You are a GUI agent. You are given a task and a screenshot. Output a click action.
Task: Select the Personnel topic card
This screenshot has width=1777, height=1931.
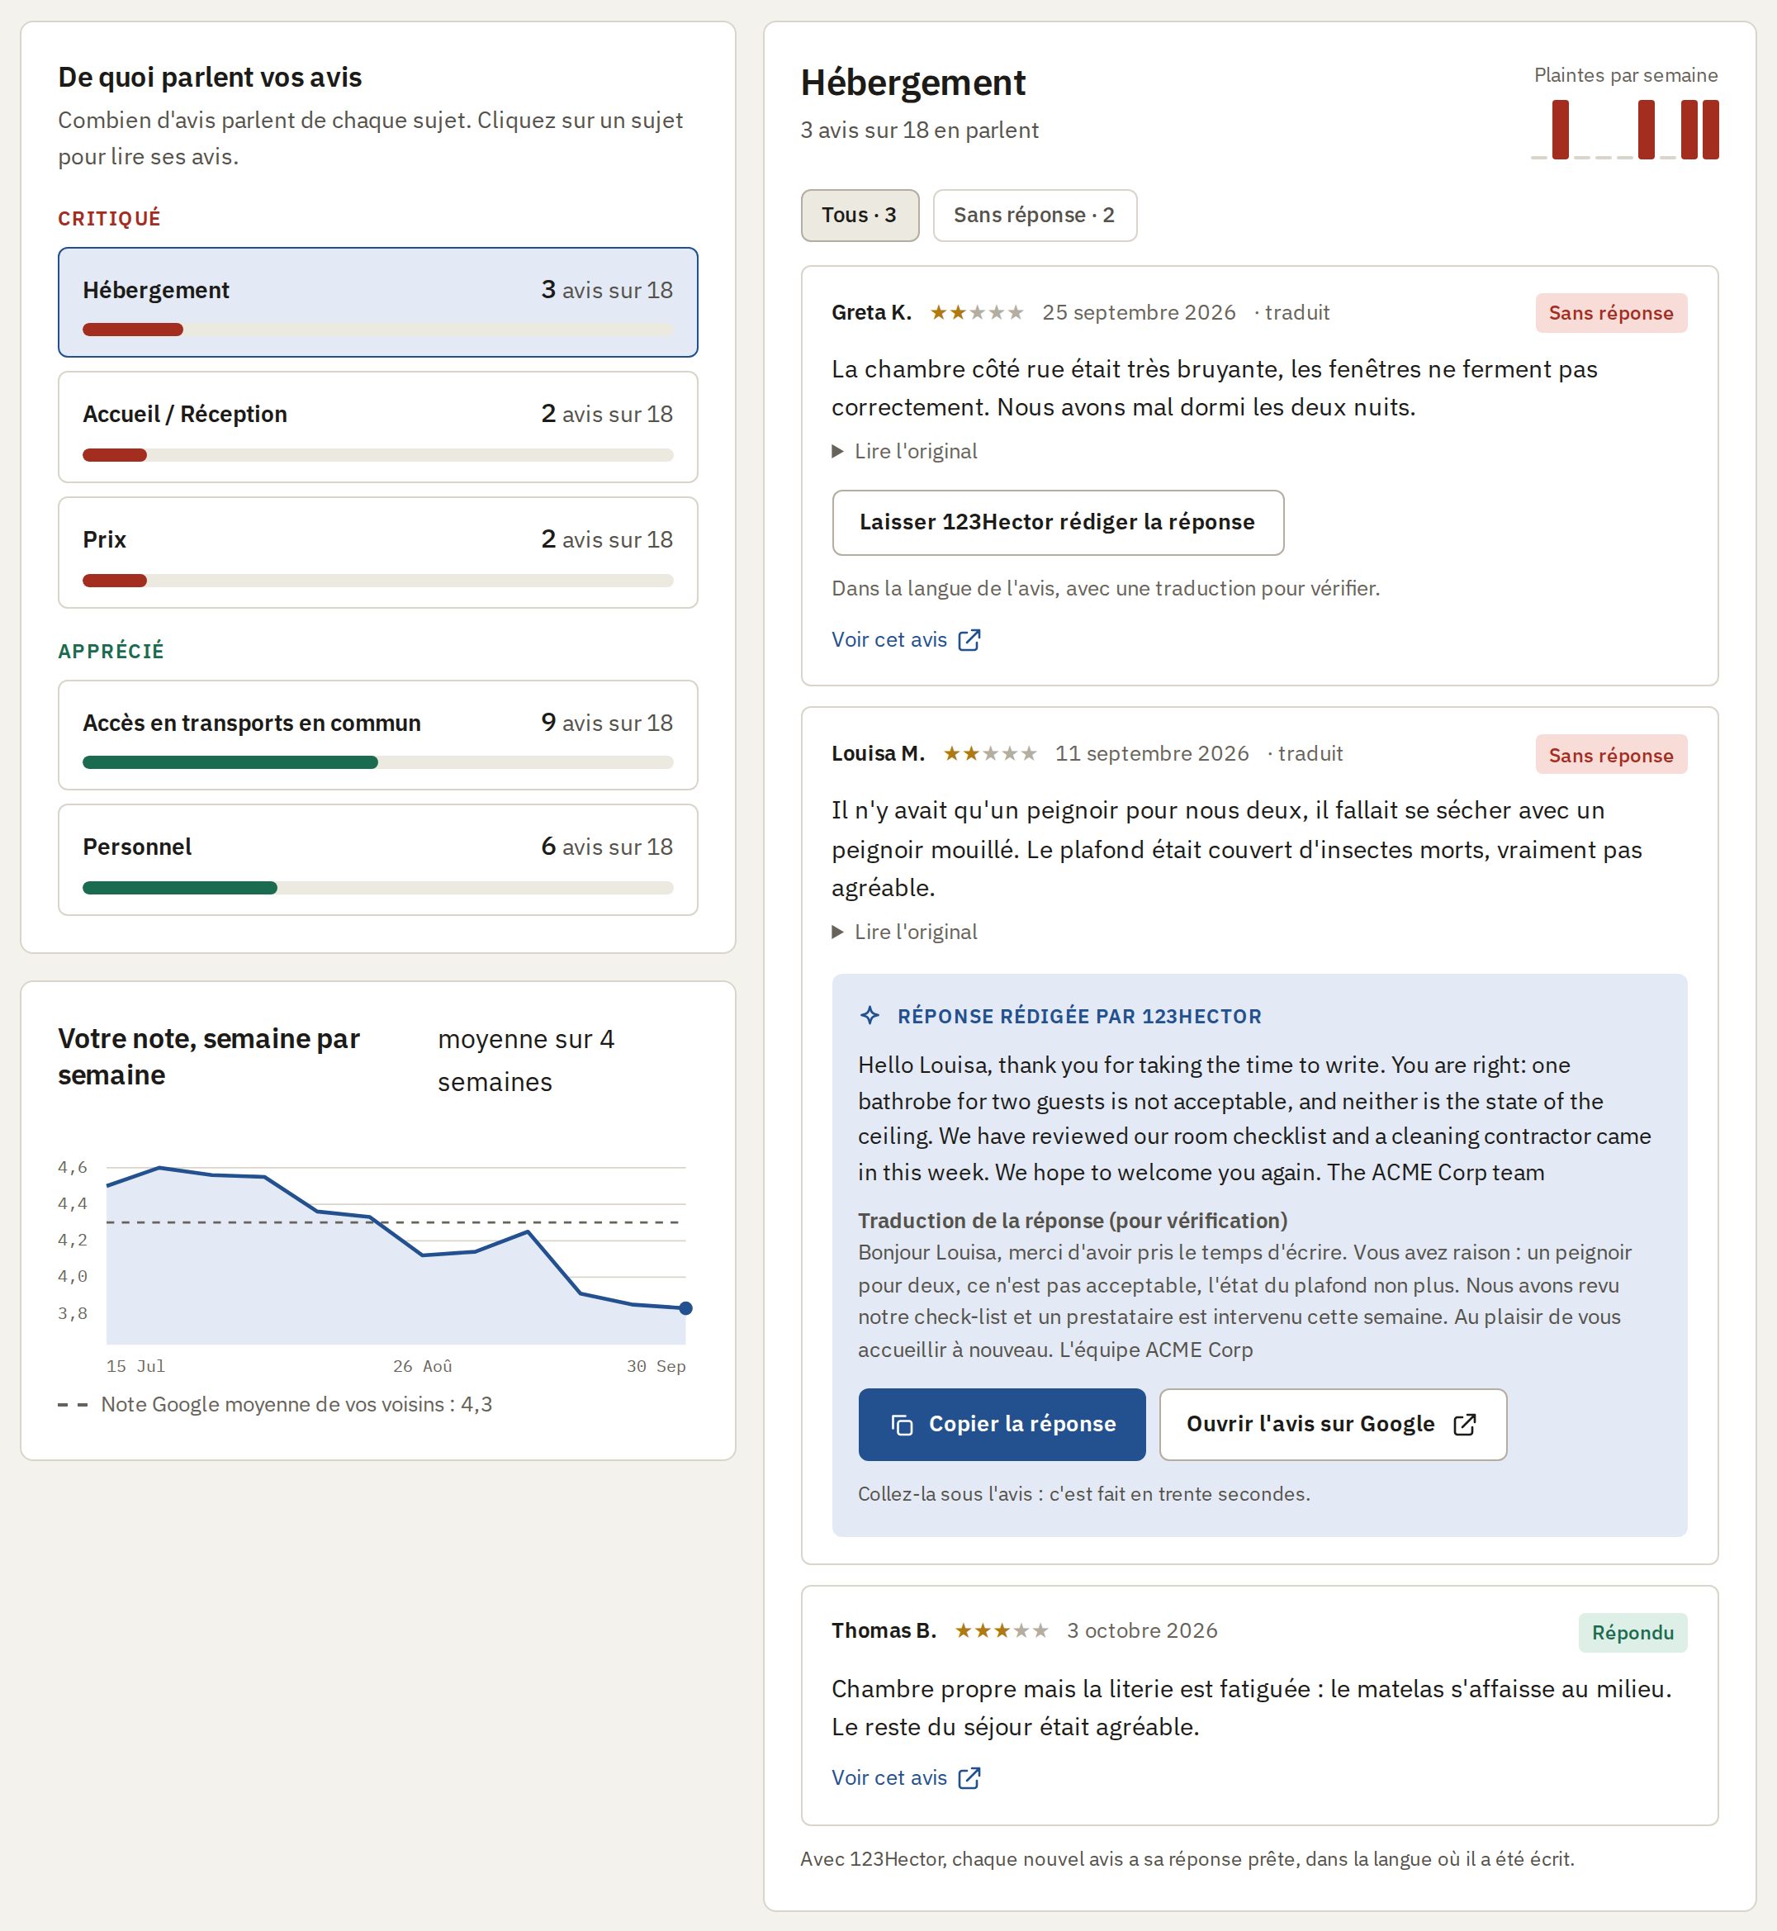pos(378,860)
